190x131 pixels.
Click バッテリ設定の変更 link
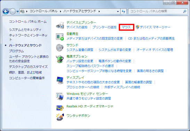pyautogui.click(x=80, y=61)
